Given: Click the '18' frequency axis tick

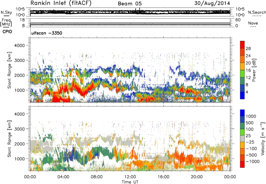Looking at the screenshot, I should pos(22,20).
